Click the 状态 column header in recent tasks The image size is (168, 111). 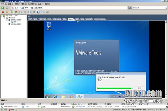pyautogui.click(x=43, y=104)
